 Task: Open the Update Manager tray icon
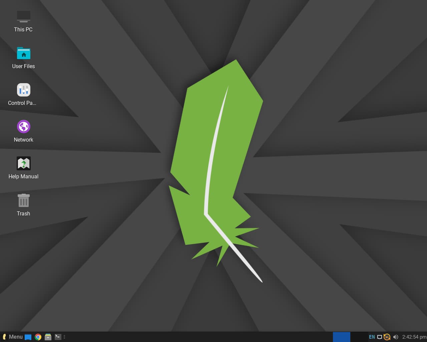point(387,337)
